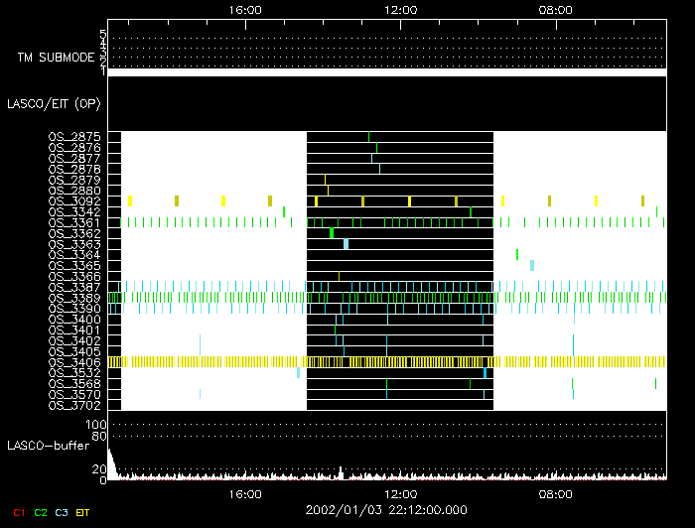Pick the green marker in the OS_3364 row
This screenshot has width=695, height=528.
pos(517,255)
